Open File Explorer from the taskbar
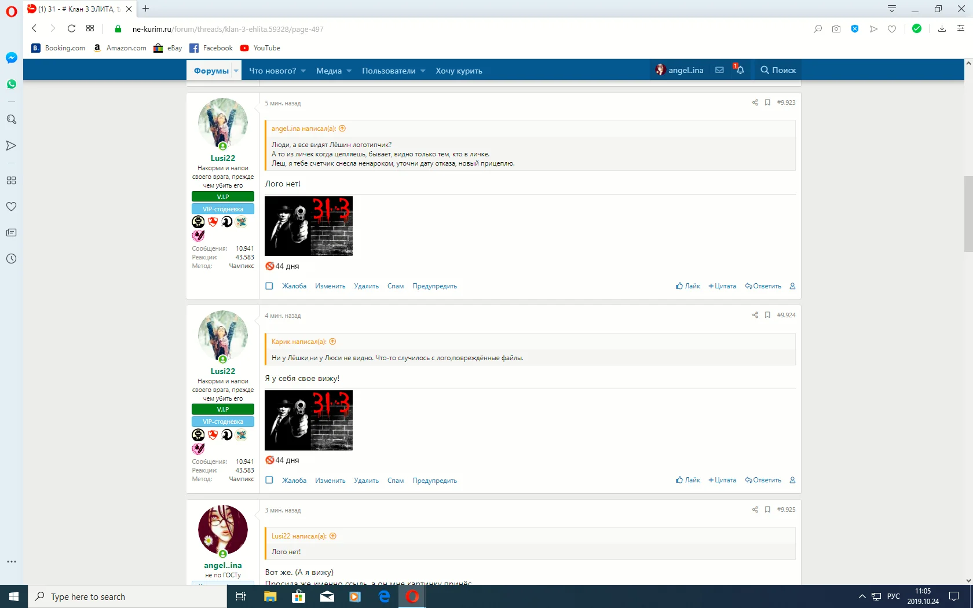 coord(270,596)
